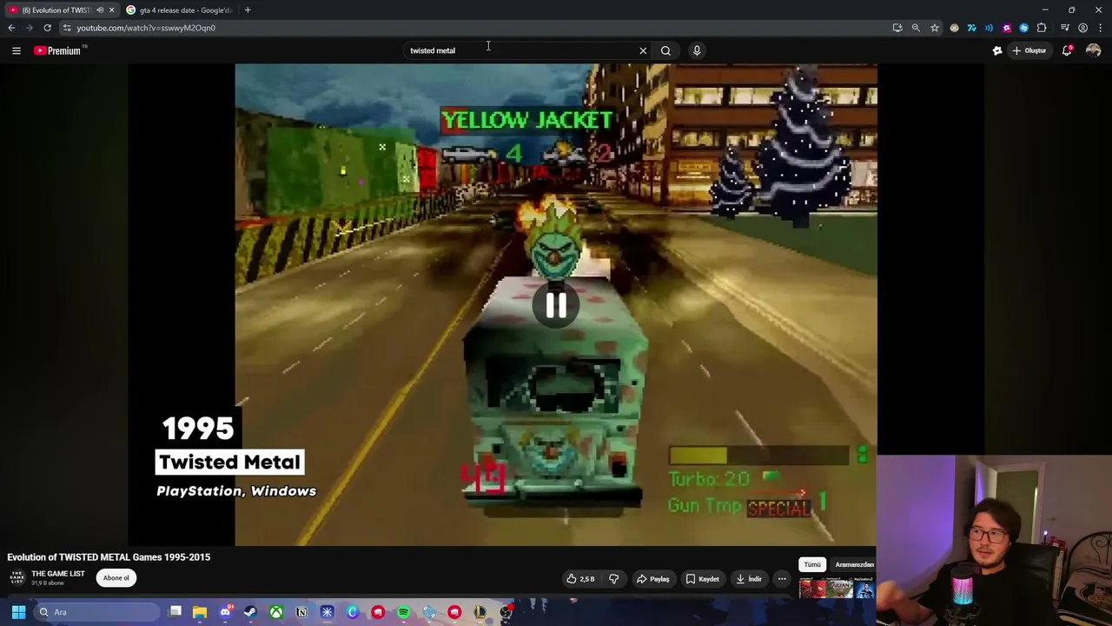Open the Xbox app on the taskbar
The image size is (1112, 626).
coord(276,612)
